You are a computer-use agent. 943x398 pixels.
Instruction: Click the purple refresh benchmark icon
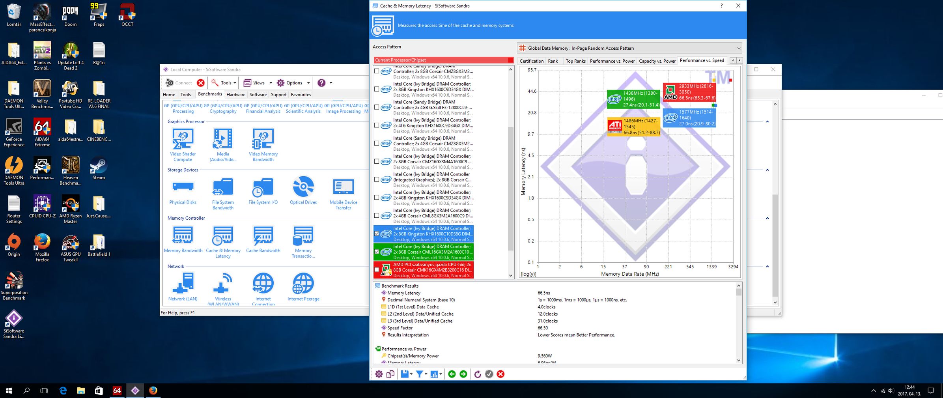point(478,374)
